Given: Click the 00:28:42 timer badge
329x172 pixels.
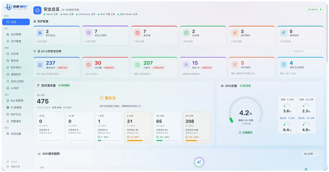Looking at the screenshot, I should (x=315, y=10).
